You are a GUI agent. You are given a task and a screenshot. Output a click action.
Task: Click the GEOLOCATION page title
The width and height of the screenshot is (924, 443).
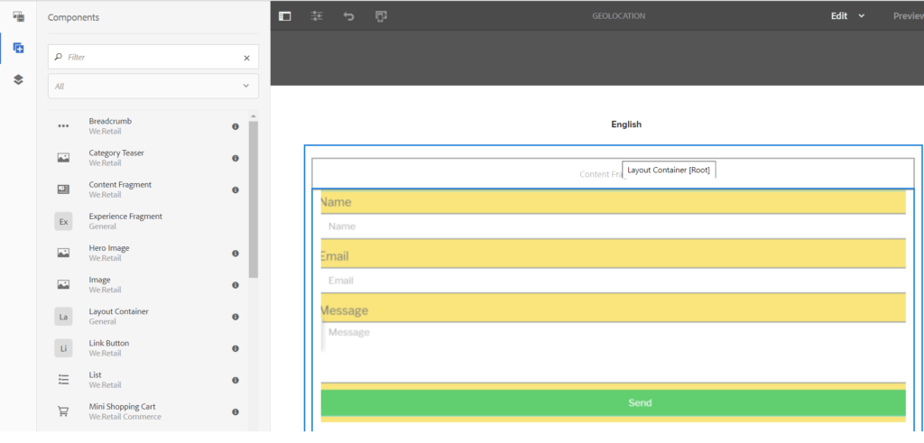[619, 16]
